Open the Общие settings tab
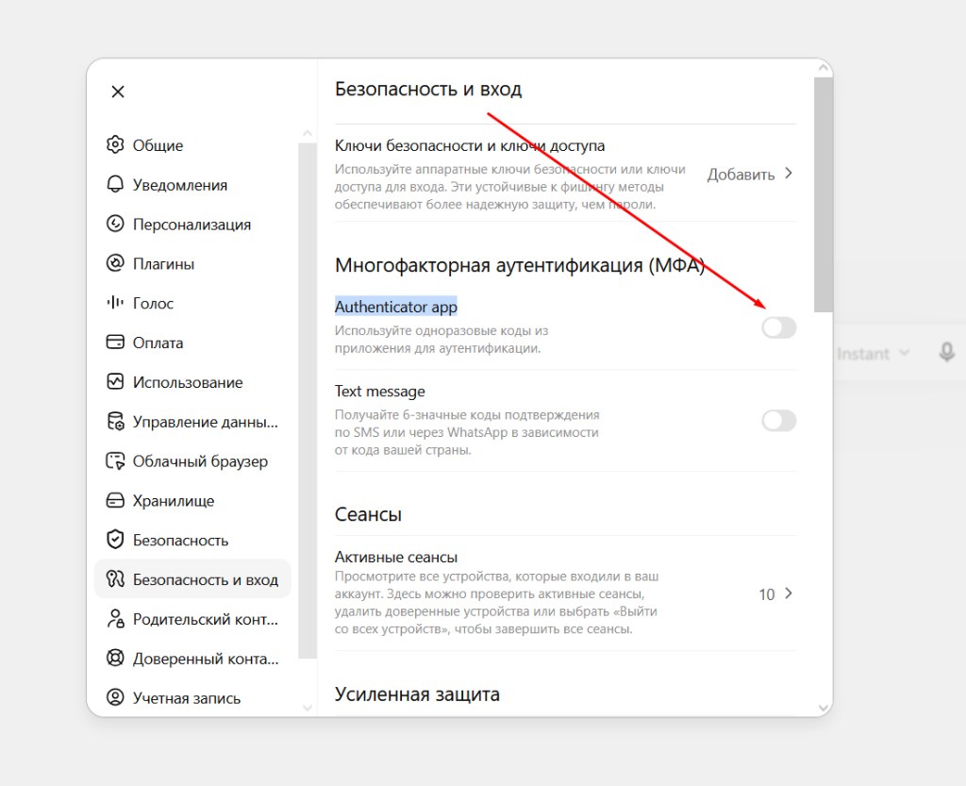This screenshot has width=966, height=786. point(192,145)
